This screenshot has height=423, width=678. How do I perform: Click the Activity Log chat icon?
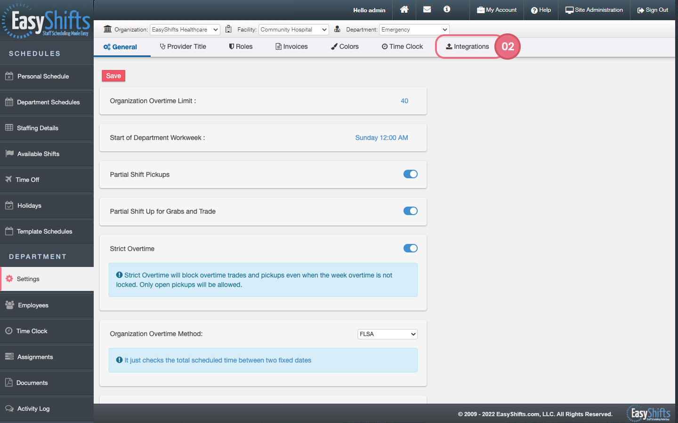tap(9, 408)
